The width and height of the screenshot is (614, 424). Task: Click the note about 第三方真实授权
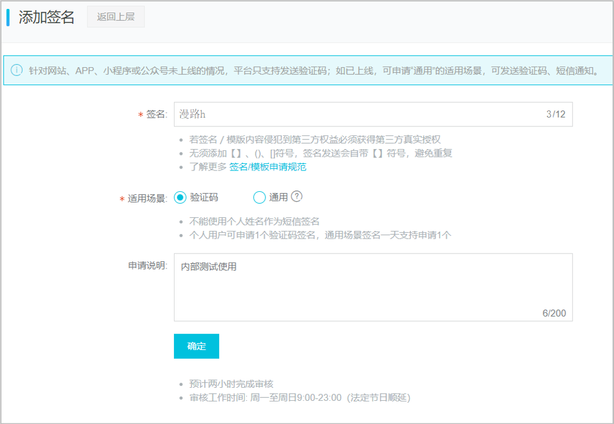[x=315, y=140]
